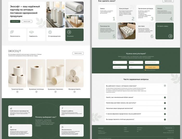The width and height of the screenshot is (182, 139).
Task: Select the Бумажные полотенца product image
Action: [36, 73]
